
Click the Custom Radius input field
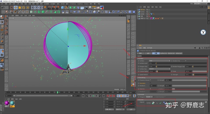153,71
